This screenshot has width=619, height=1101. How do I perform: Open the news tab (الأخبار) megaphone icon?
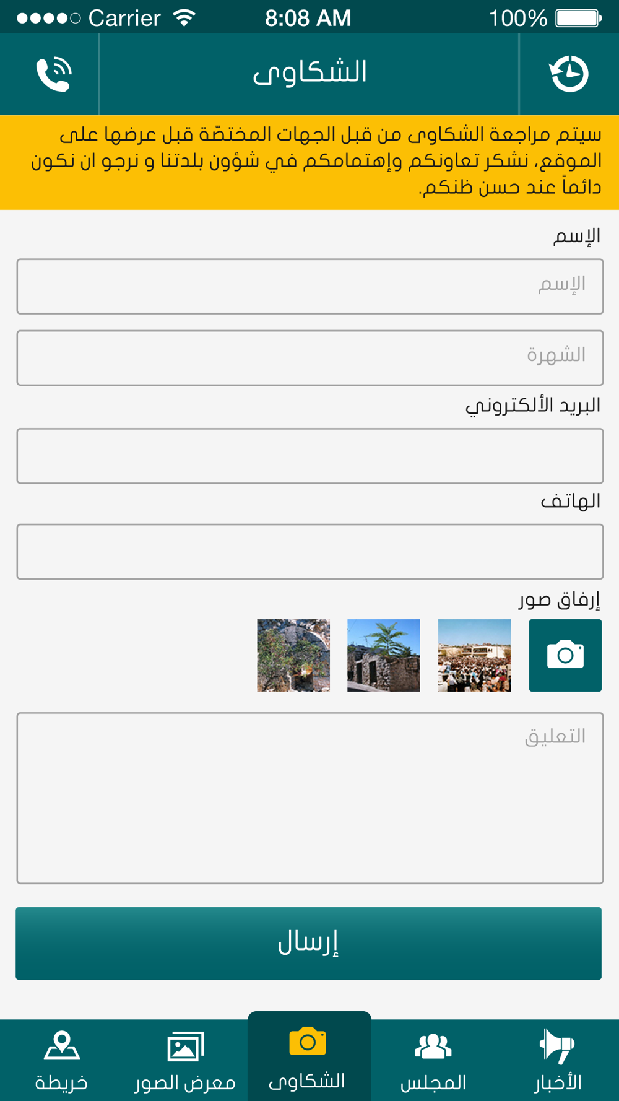557,1046
